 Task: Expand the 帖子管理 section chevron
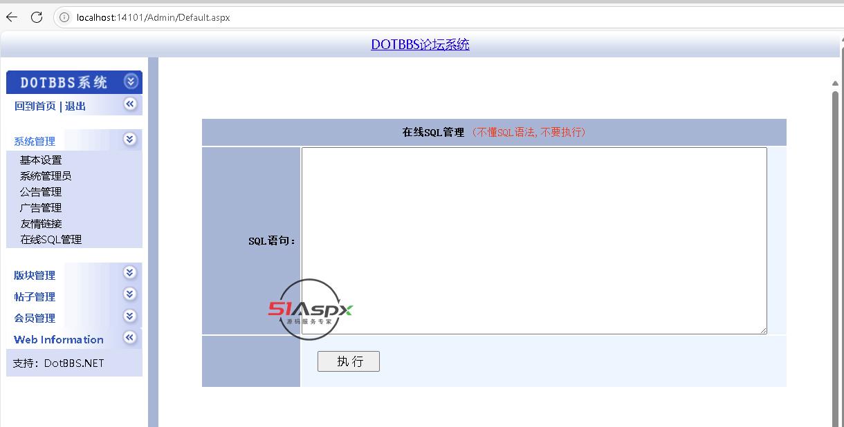coord(129,294)
